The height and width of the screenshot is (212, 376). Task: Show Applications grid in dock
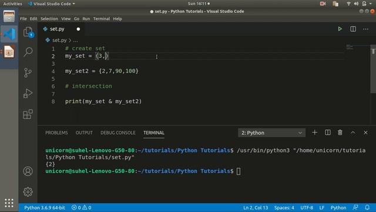[x=9, y=203]
